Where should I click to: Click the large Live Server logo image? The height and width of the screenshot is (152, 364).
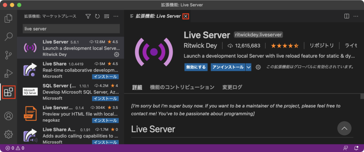tap(154, 52)
